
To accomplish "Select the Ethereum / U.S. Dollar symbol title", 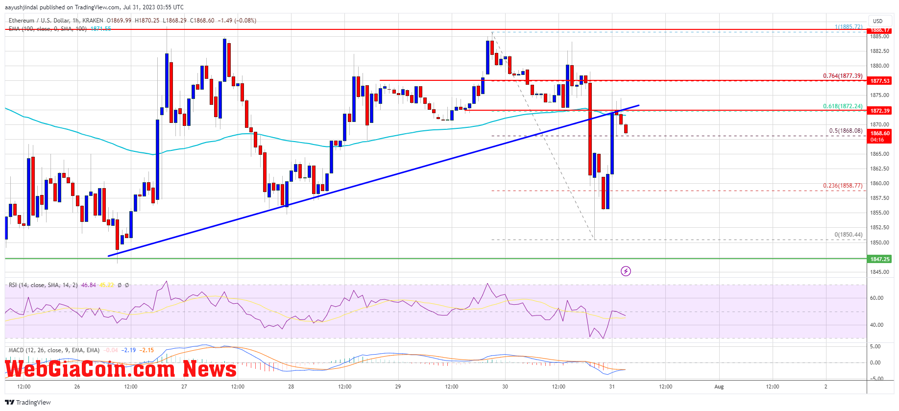I will click(56, 21).
